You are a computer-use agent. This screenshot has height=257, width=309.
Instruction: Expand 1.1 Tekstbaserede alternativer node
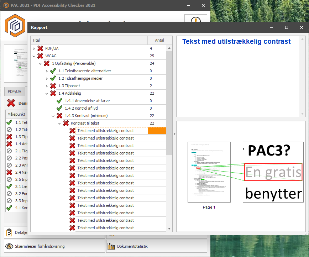coord(47,71)
